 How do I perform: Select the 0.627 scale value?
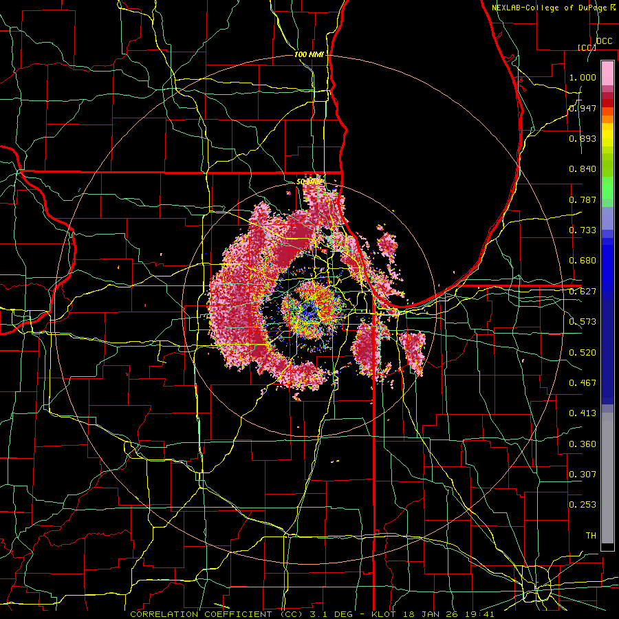point(583,292)
